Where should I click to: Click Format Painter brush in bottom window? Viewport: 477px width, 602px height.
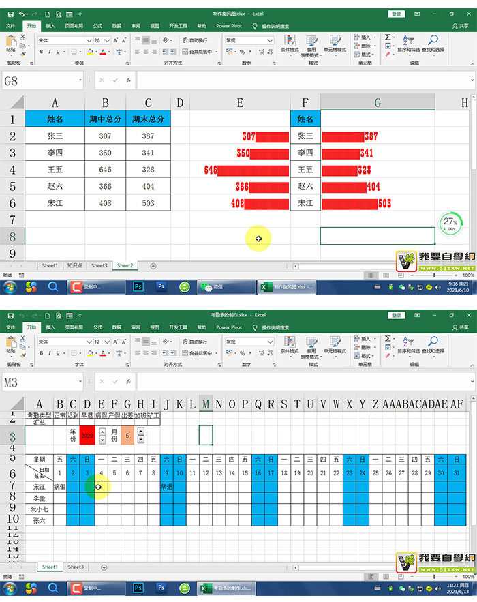(22, 355)
